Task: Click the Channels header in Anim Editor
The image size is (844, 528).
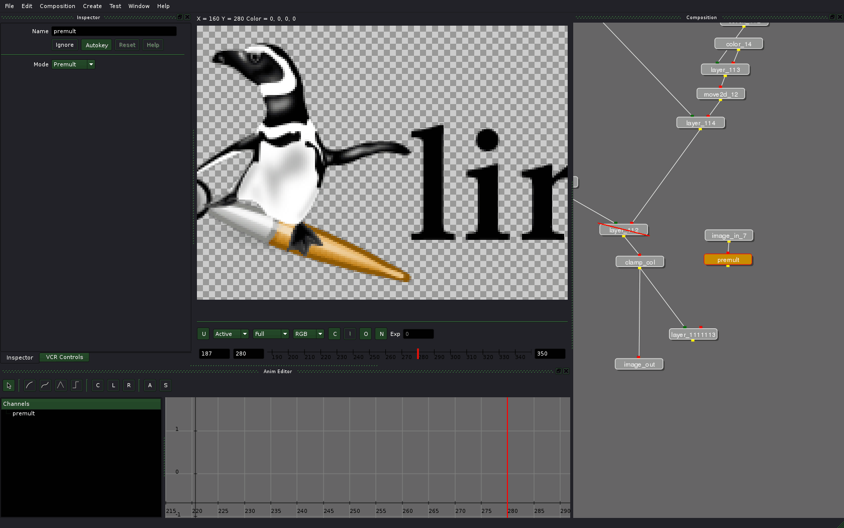Action: click(x=81, y=404)
